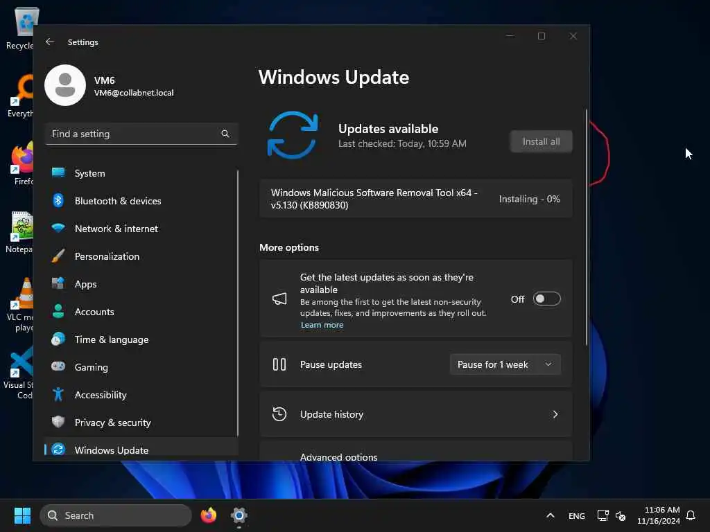This screenshot has width=710, height=532.
Task: Open the Accessibility figure icon
Action: pos(58,394)
